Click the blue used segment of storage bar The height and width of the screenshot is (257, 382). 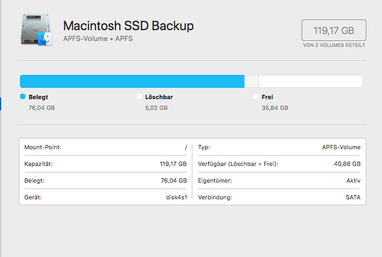(x=132, y=81)
